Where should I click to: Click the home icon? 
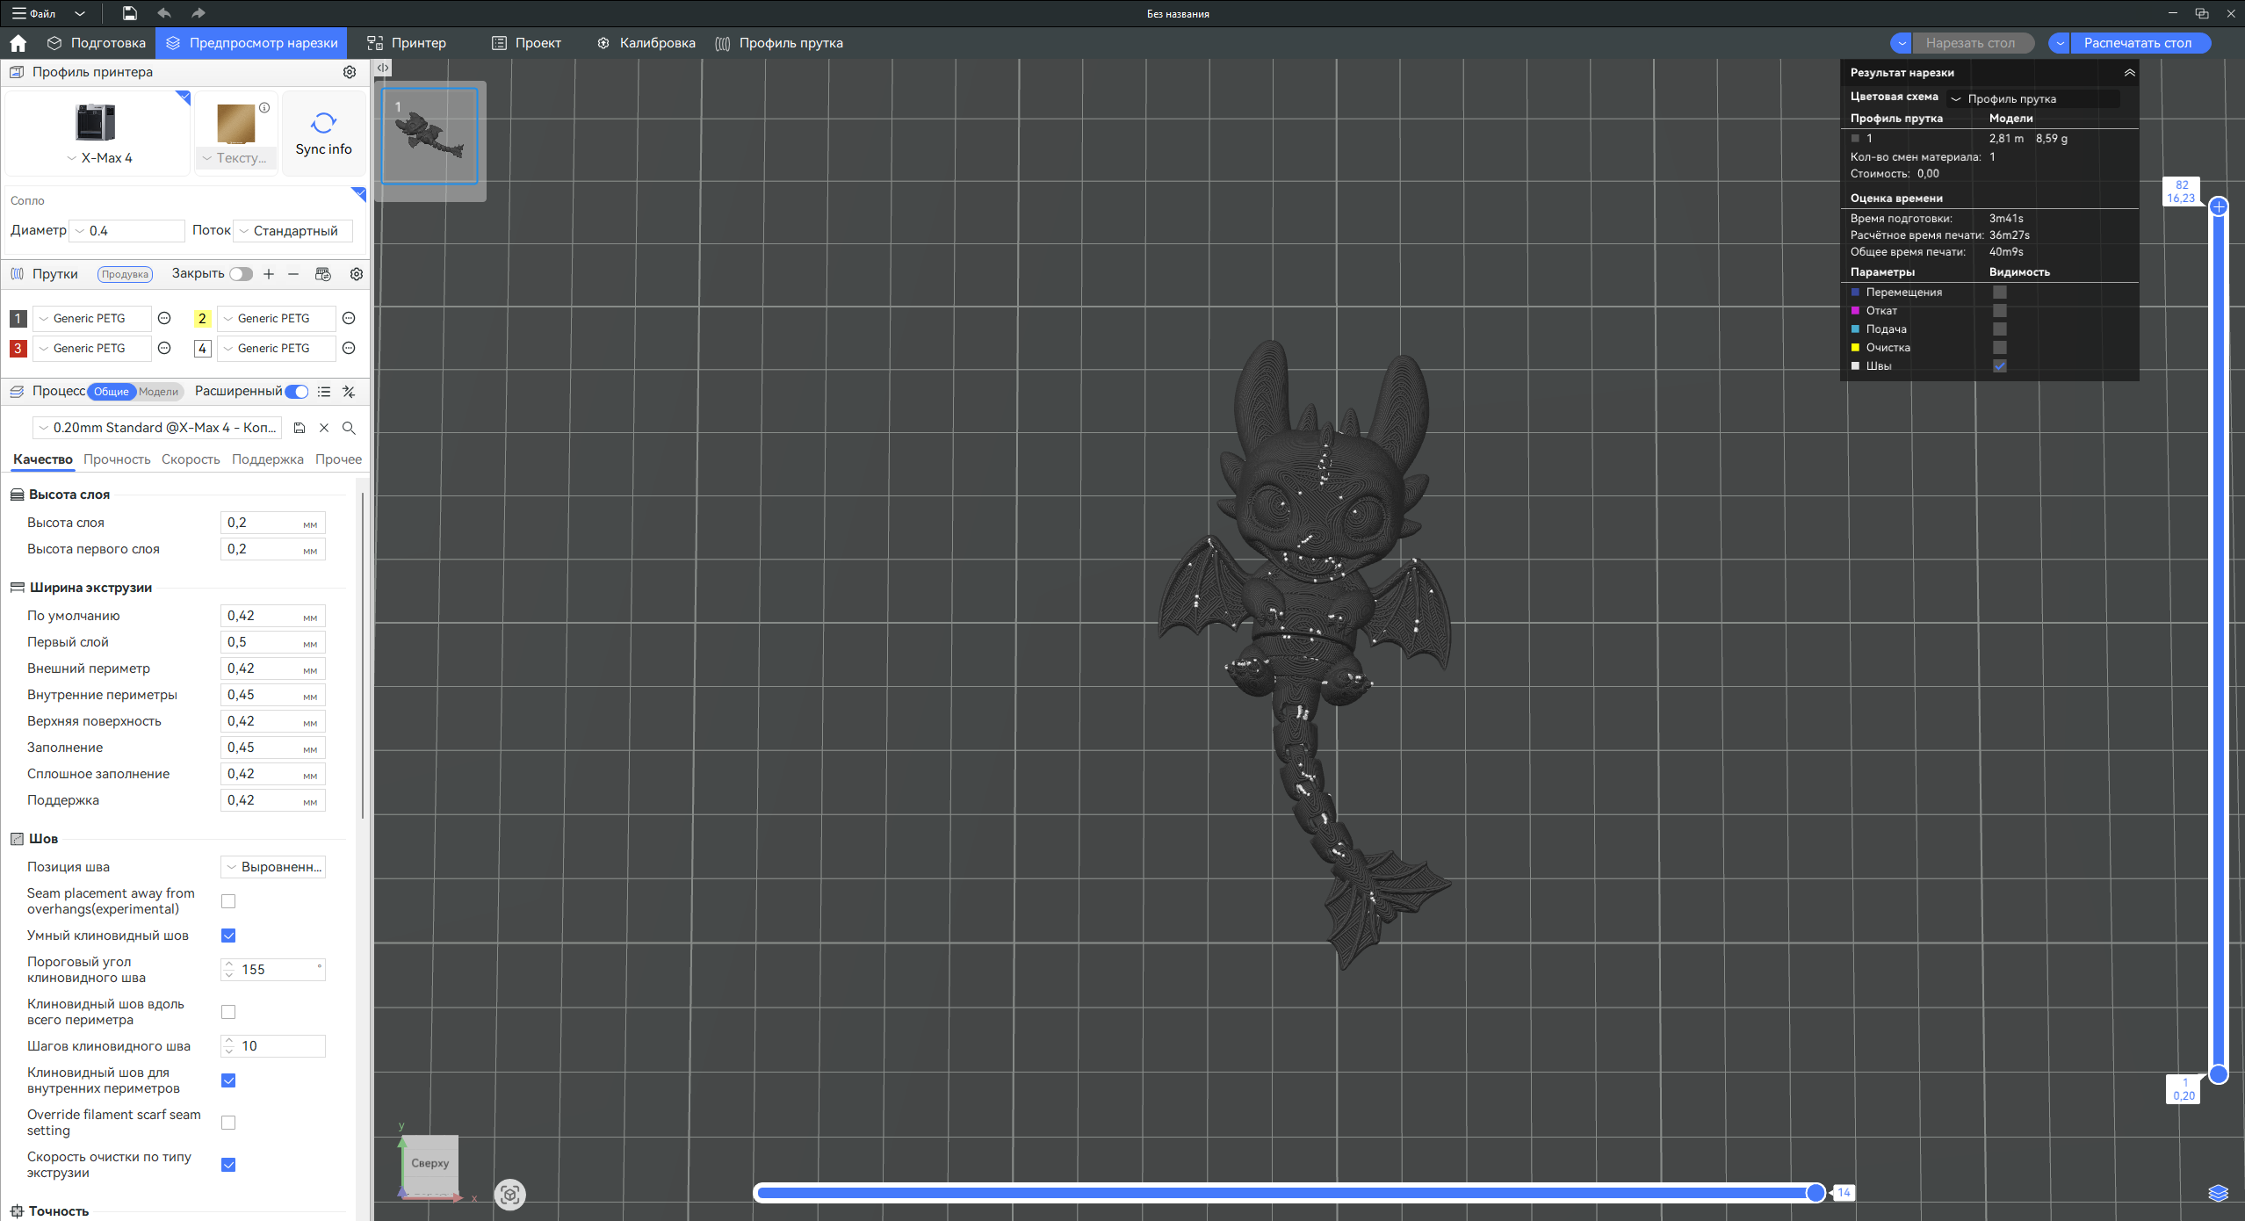18,43
